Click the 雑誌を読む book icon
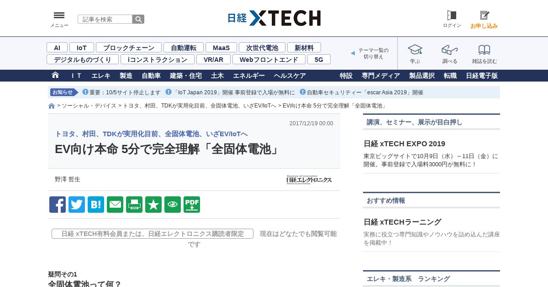This screenshot has height=287, width=548. pyautogui.click(x=485, y=50)
